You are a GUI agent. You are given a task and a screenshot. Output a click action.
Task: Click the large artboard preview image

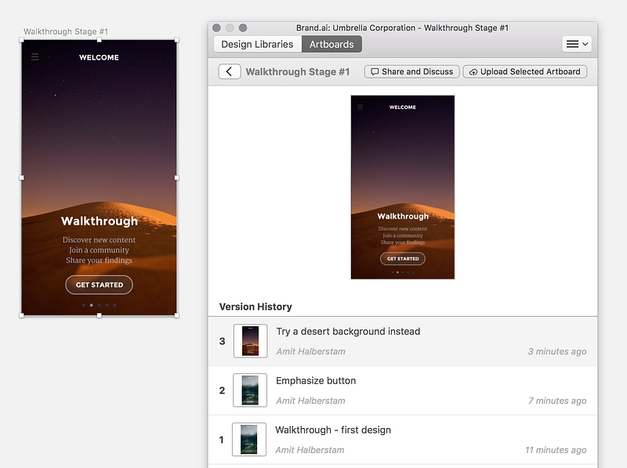point(403,187)
